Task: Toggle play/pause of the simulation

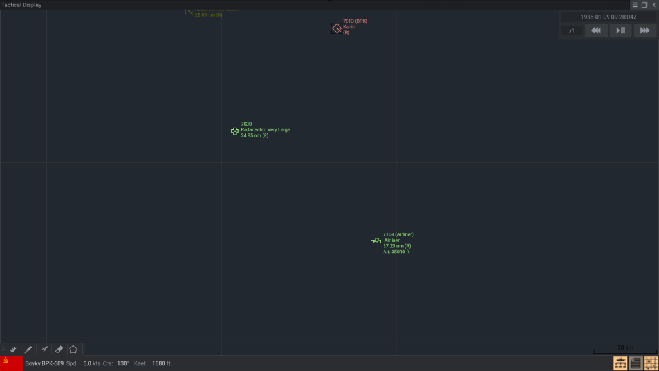Action: click(x=620, y=30)
